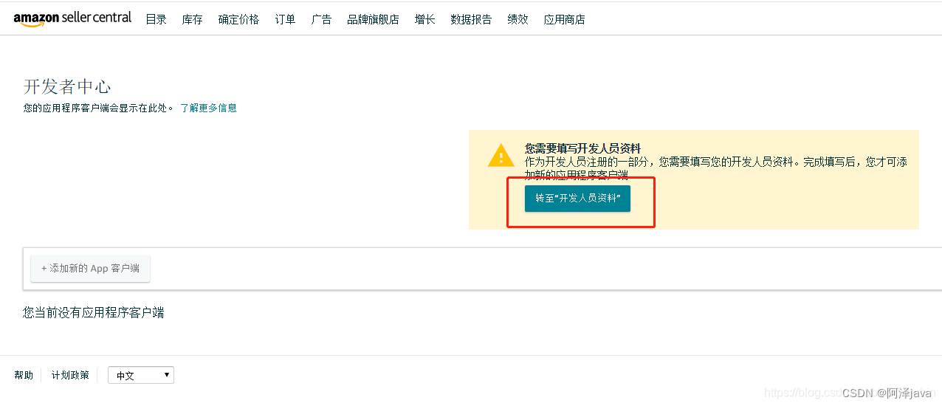Click the 您需要填写开发人员资料 alert title
Viewport: 942px width, 406px height.
point(582,148)
